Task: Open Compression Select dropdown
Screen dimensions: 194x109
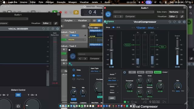Action: [x=114, y=87]
